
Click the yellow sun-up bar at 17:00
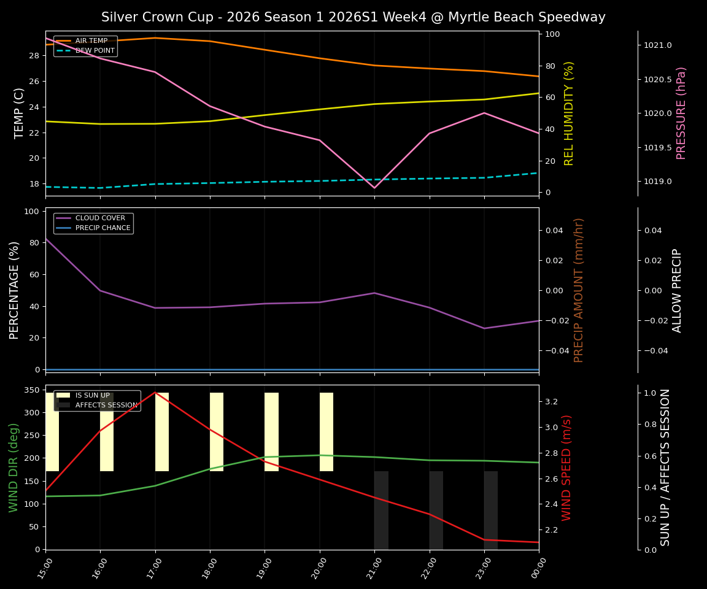(161, 429)
